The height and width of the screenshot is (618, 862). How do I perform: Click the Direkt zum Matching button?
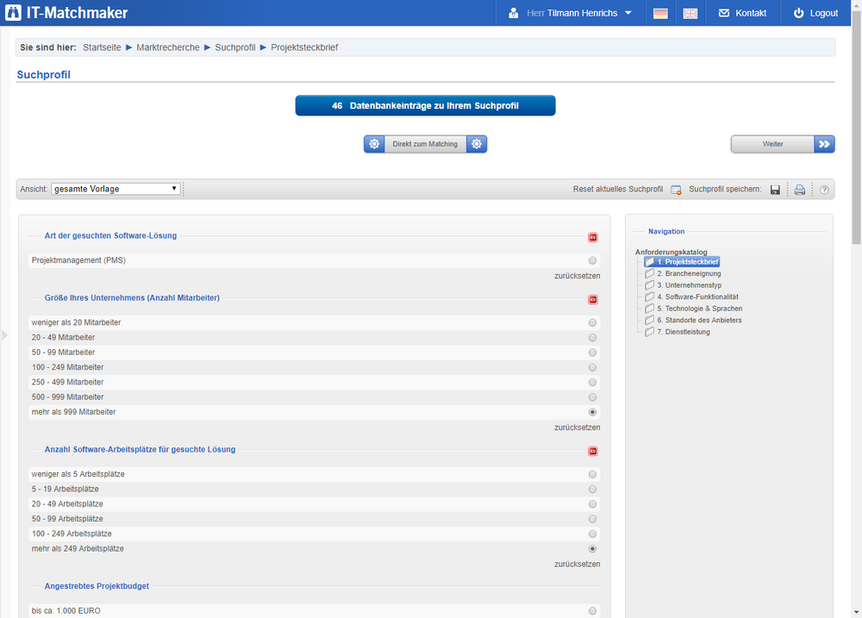(425, 144)
